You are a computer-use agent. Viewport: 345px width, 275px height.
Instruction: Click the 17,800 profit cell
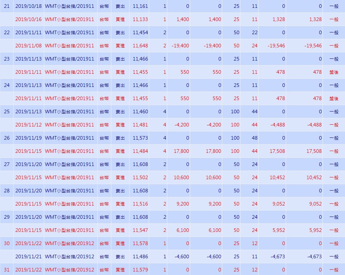[x=181, y=151]
